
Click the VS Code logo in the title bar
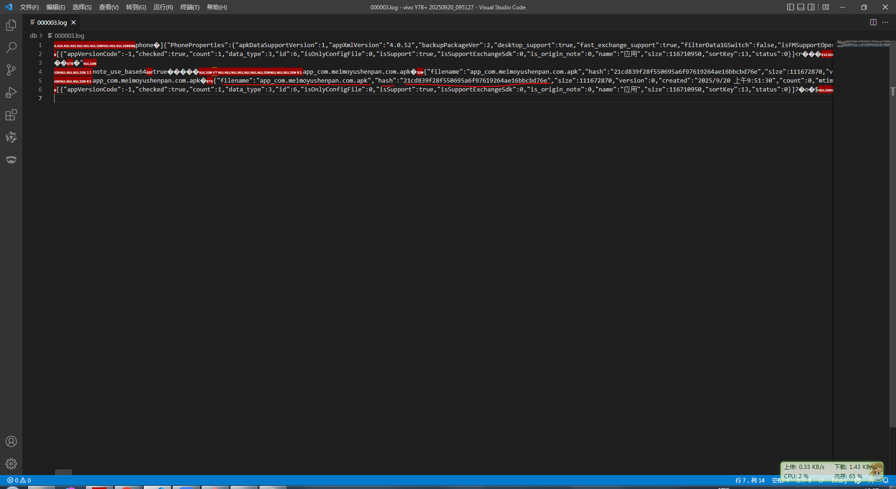click(8, 7)
